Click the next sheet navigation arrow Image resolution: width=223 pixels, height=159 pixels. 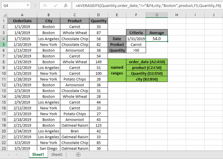coord(17,155)
